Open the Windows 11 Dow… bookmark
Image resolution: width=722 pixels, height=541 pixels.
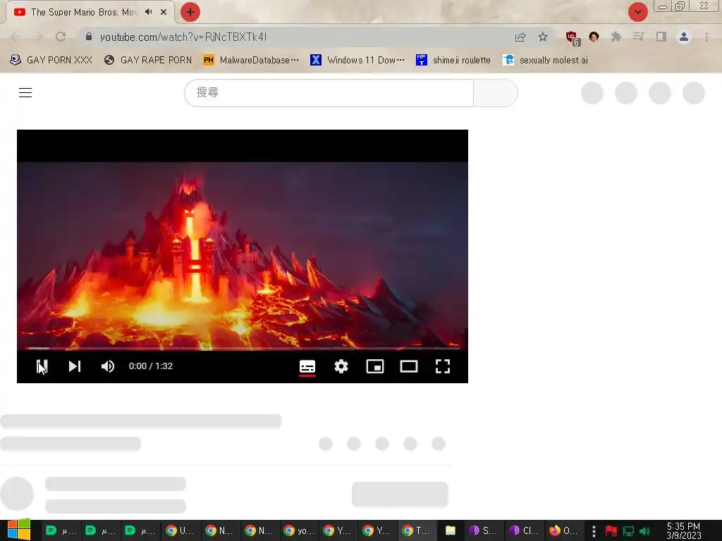point(357,60)
